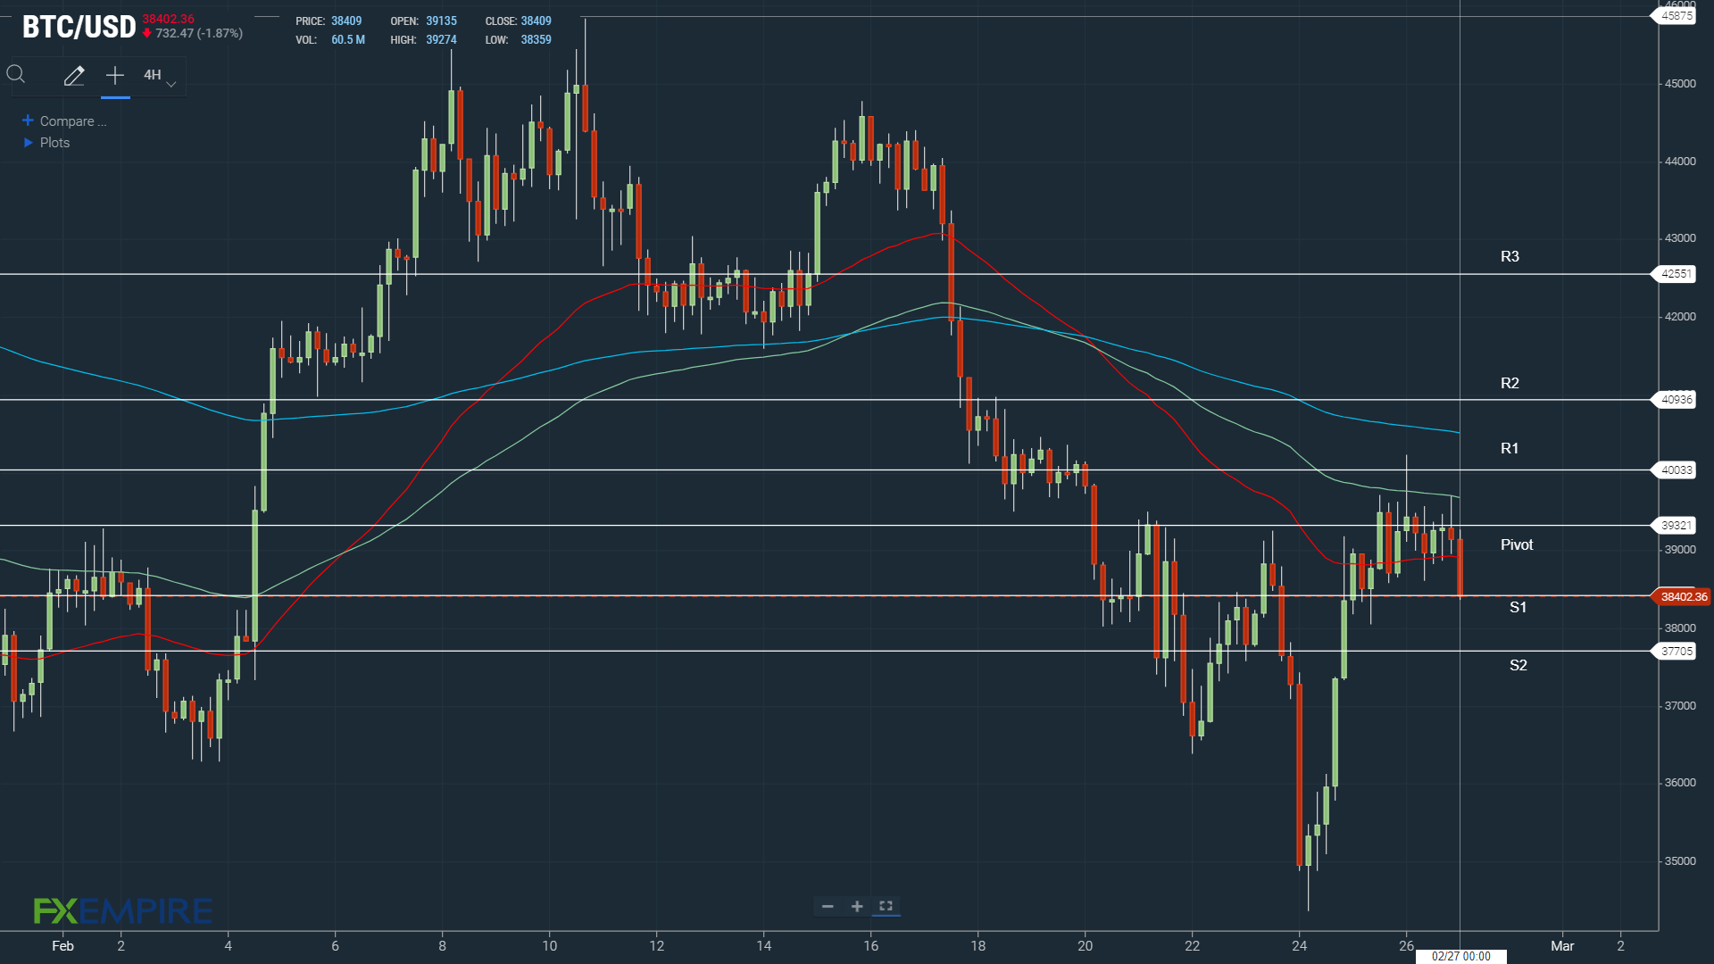Screen dimensions: 1714x964
Task: Toggle fullscreen chart view
Action: coord(886,906)
